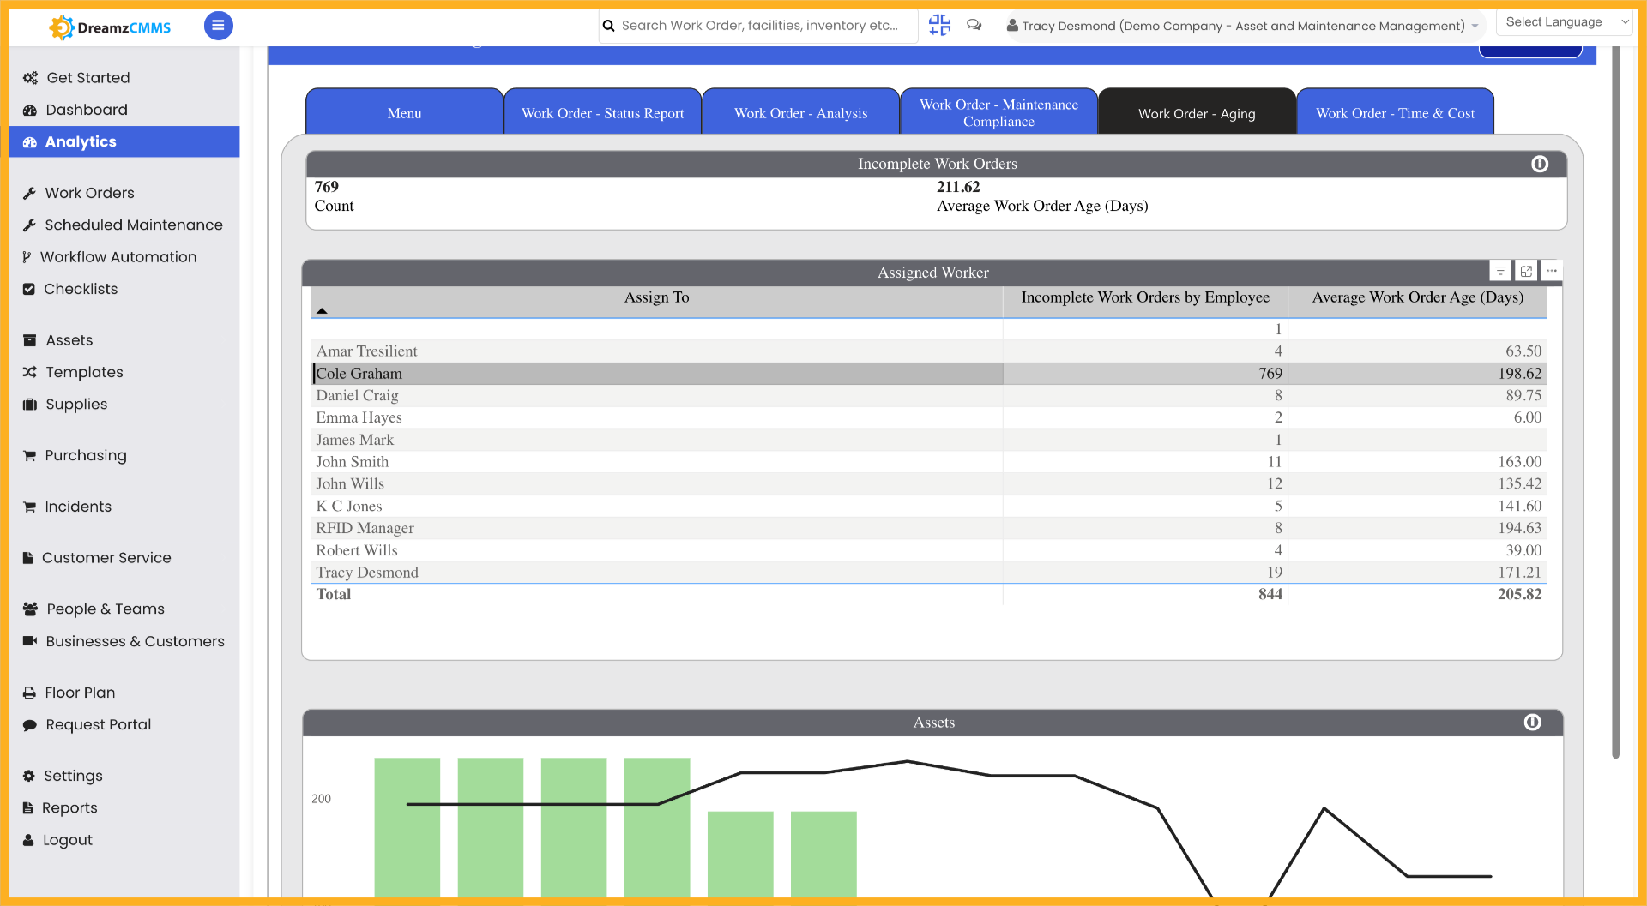Expand the Tracy Desmond account dropdown
This screenshot has height=906, width=1647.
(1475, 26)
